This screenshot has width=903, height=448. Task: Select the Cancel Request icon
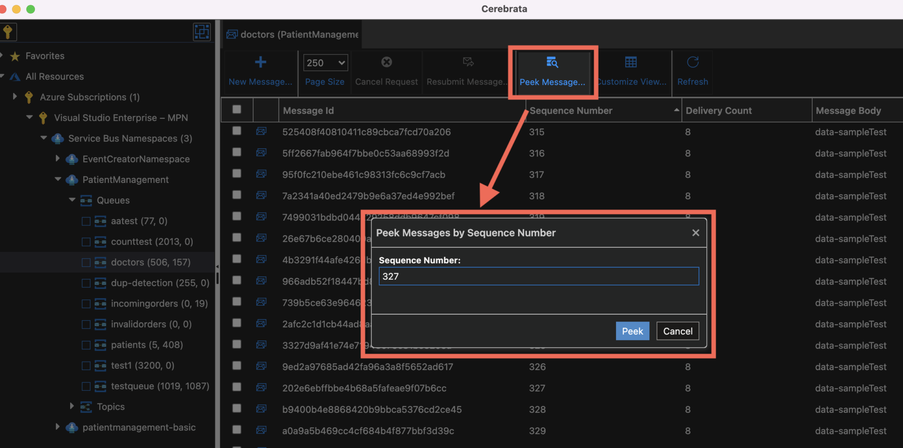pos(386,62)
